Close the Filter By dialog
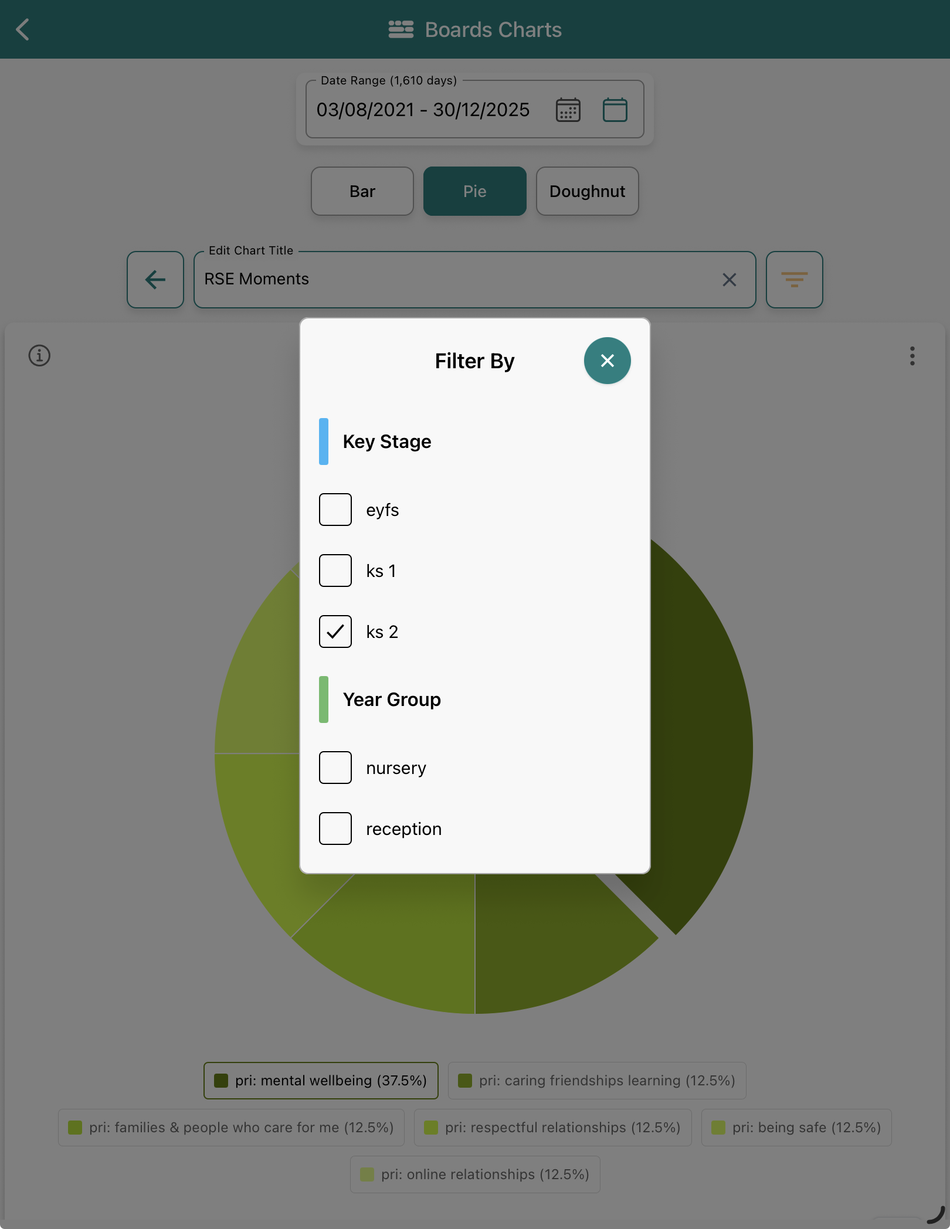The width and height of the screenshot is (950, 1229). 607,360
